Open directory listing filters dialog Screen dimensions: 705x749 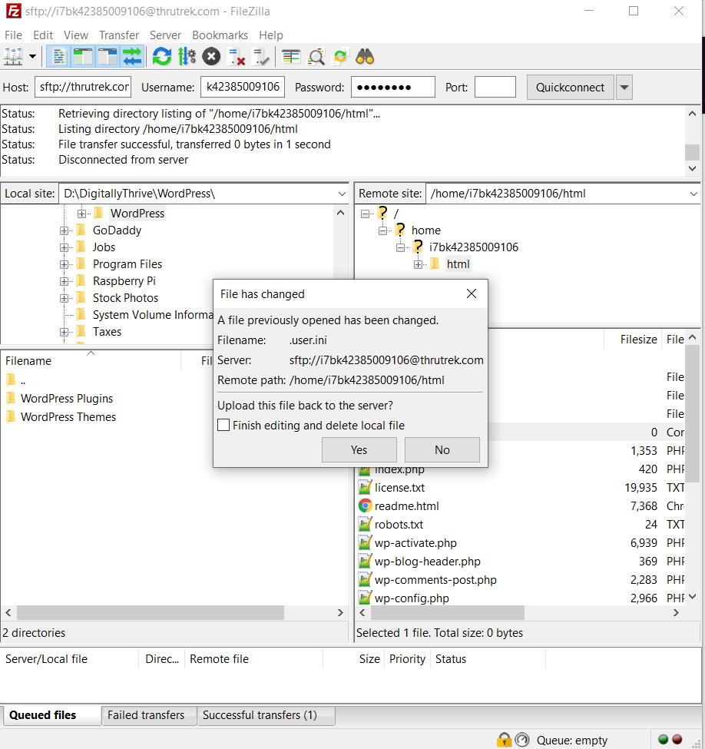[x=291, y=57]
